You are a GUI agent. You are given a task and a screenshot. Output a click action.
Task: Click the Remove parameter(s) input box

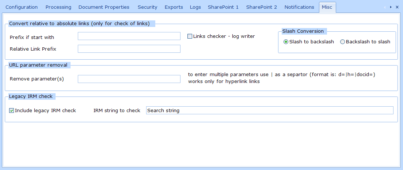pyautogui.click(x=129, y=79)
